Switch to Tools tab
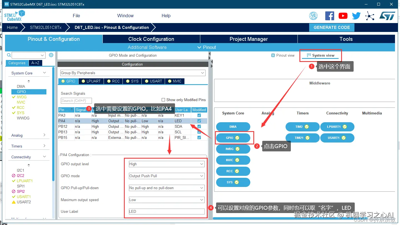This screenshot has height=225, width=400. coord(346,39)
